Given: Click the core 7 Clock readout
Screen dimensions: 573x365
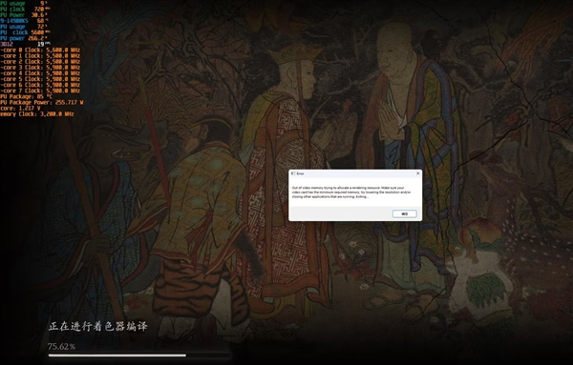Looking at the screenshot, I should coord(40,91).
